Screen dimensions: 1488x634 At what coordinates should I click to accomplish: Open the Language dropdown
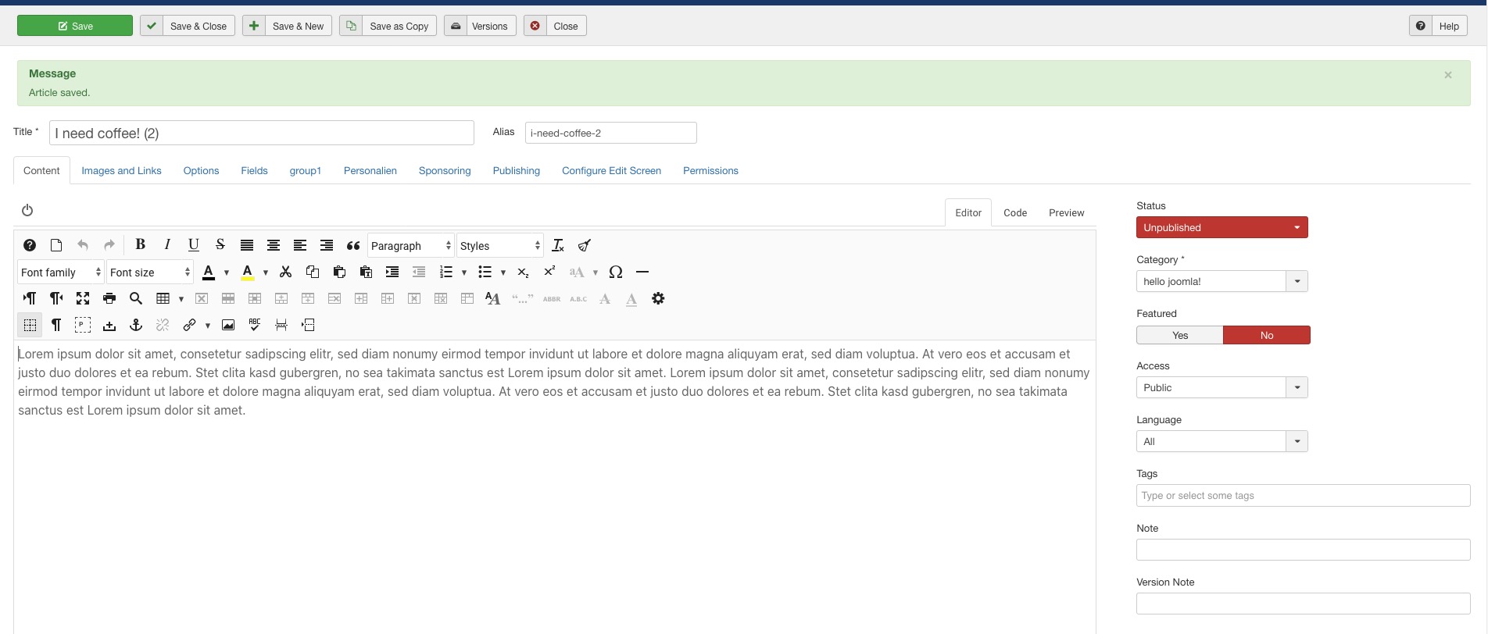(1222, 441)
